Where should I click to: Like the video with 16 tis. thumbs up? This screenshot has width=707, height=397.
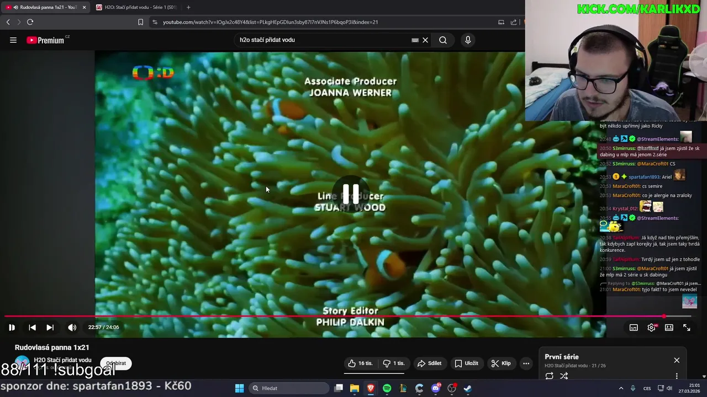click(360, 363)
